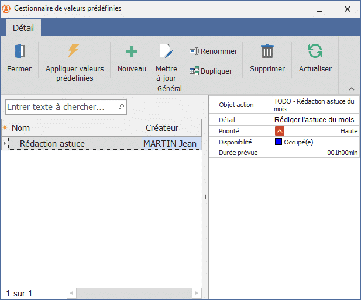This screenshot has width=361, height=300.
Task: Click the Supprimer trash icon
Action: 267,51
